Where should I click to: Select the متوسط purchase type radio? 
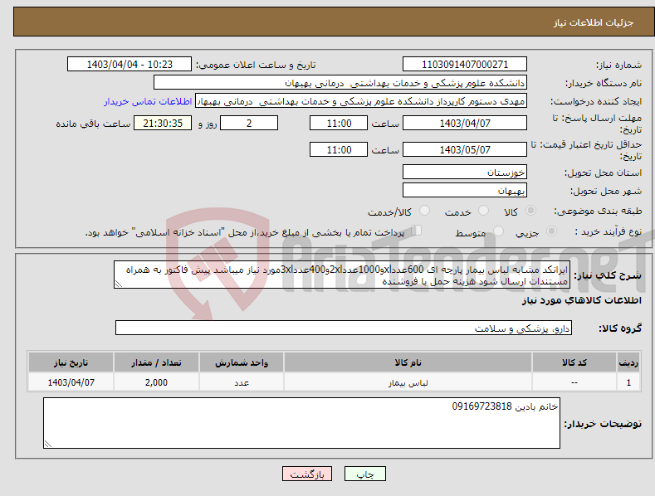click(498, 231)
